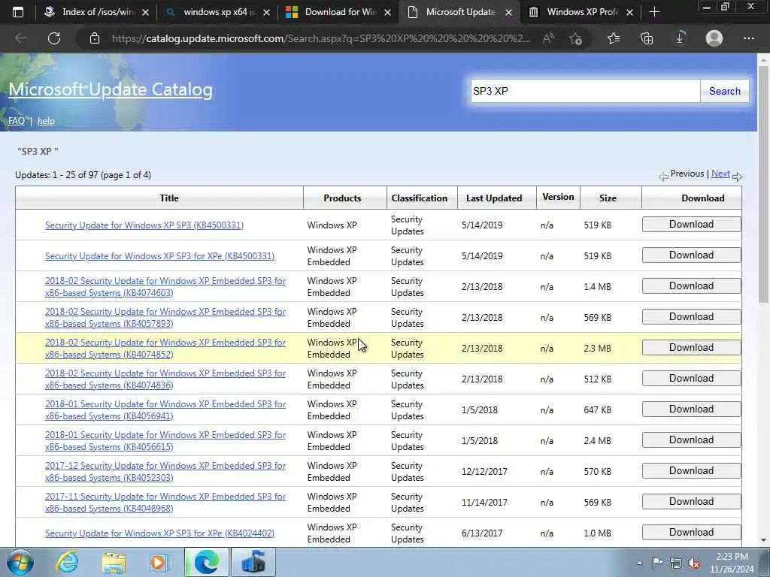Viewport: 770px width, 577px height.
Task: Open KB4074603 update title link
Action: click(x=165, y=286)
